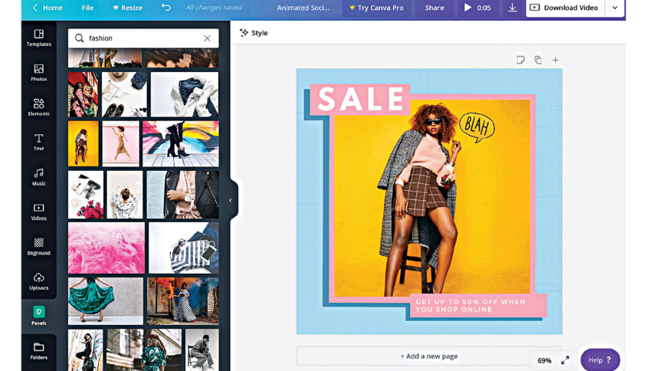Open the Templates sidebar panel
The height and width of the screenshot is (371, 659).
(x=38, y=38)
